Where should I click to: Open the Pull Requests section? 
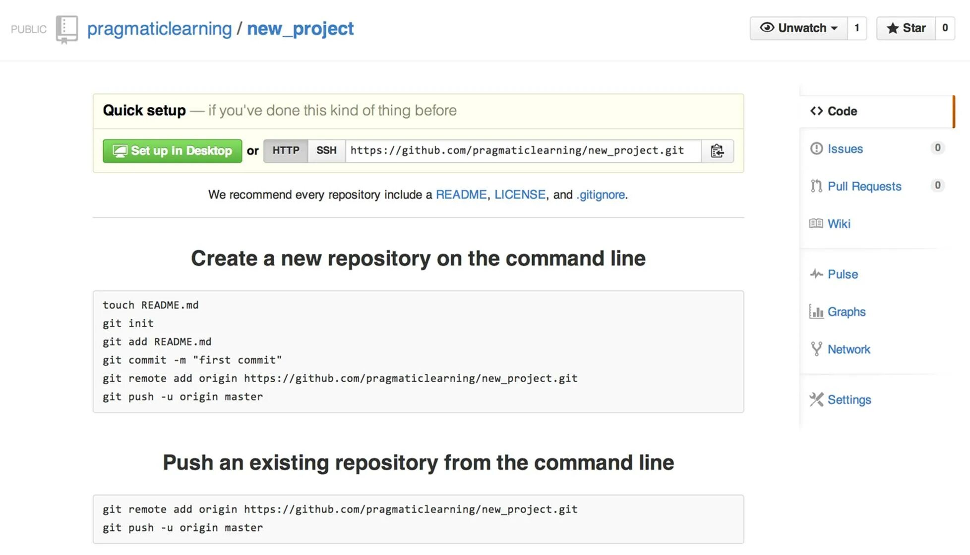(x=864, y=186)
